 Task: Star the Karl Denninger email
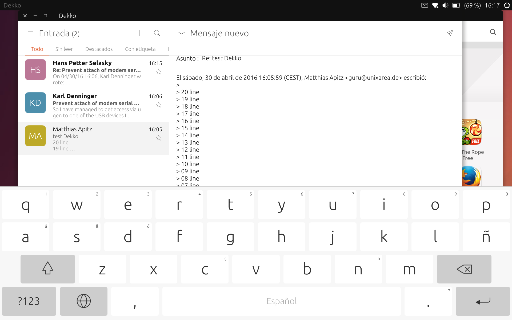pos(159,105)
